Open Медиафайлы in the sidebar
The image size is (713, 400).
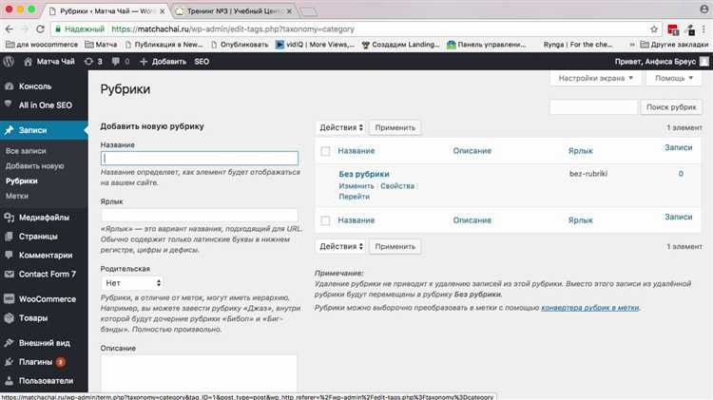[x=44, y=217]
